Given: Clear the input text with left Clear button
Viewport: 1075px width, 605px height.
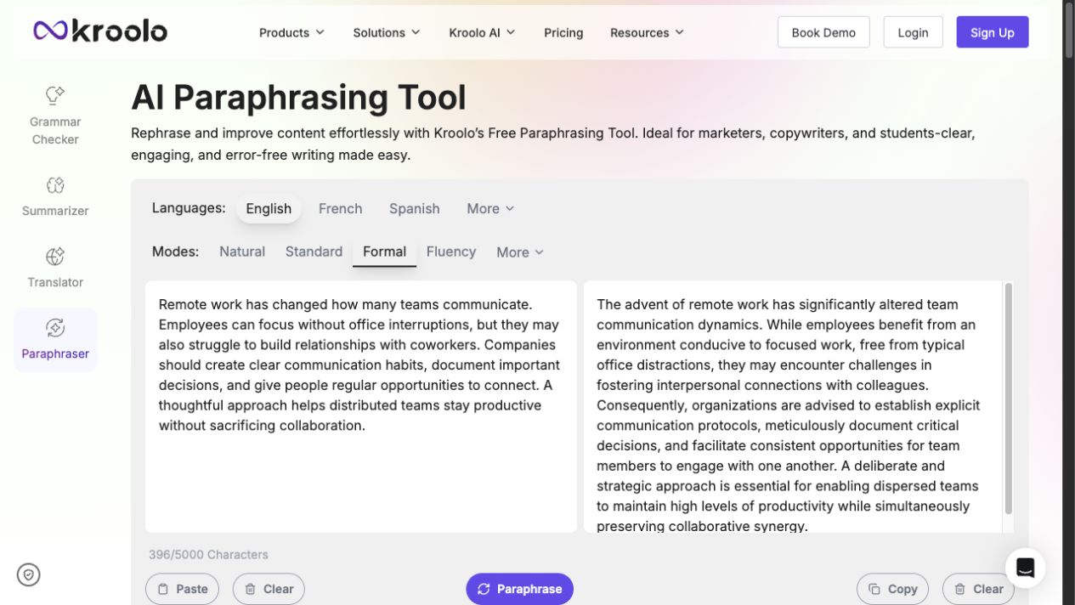Looking at the screenshot, I should click(269, 589).
